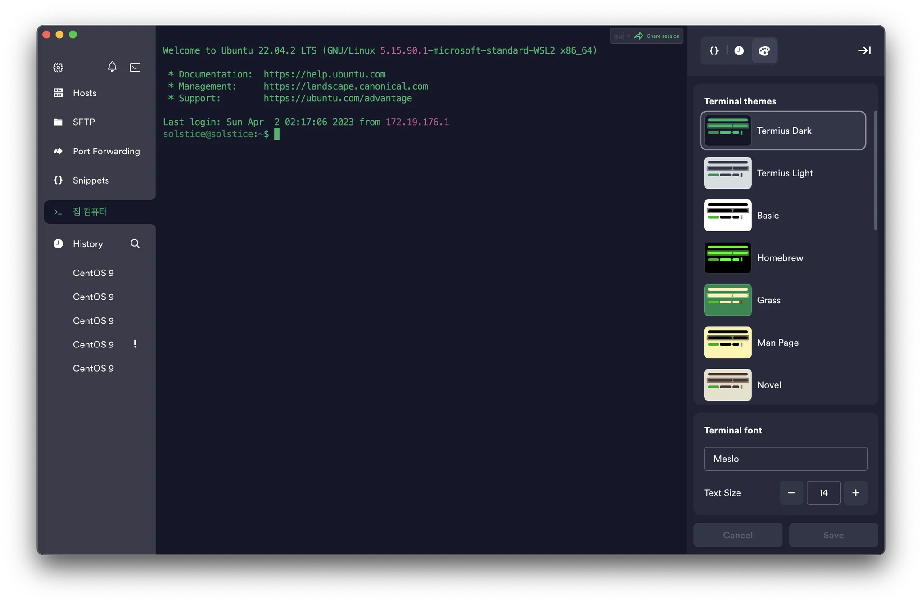Open new local terminal icon
This screenshot has width=922, height=604.
click(x=135, y=68)
